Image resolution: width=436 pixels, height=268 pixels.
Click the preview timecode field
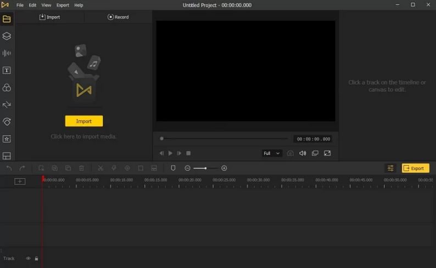pyautogui.click(x=313, y=139)
